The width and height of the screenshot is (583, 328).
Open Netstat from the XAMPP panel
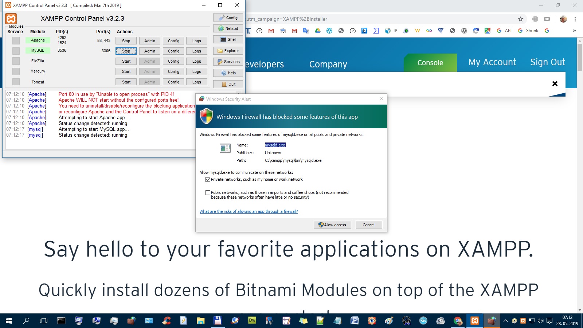tap(228, 28)
